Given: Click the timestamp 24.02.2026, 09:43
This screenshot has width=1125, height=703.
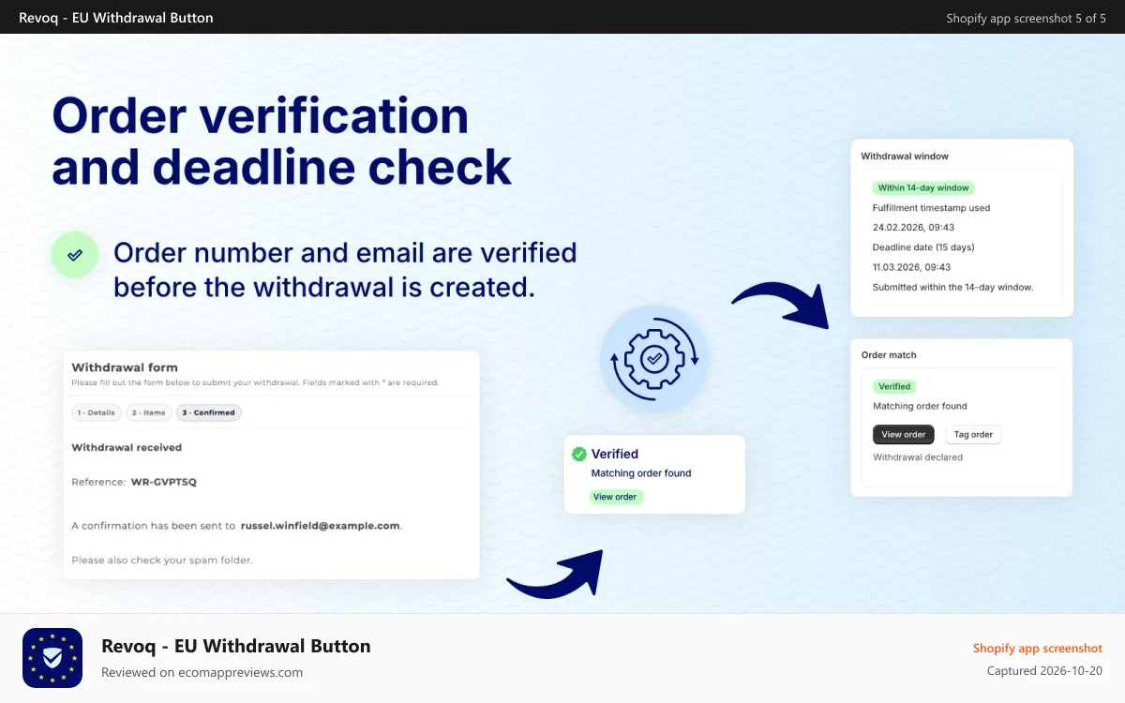Looking at the screenshot, I should (x=914, y=228).
